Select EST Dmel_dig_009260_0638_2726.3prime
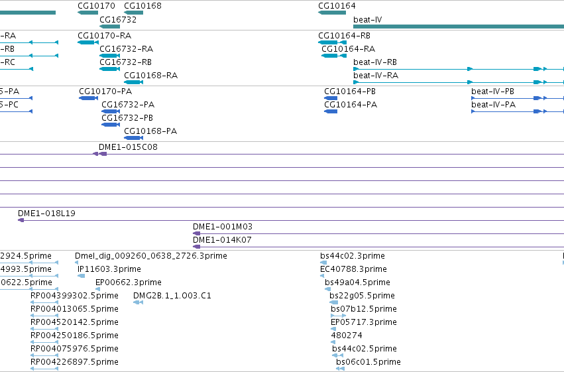 pyautogui.click(x=77, y=263)
